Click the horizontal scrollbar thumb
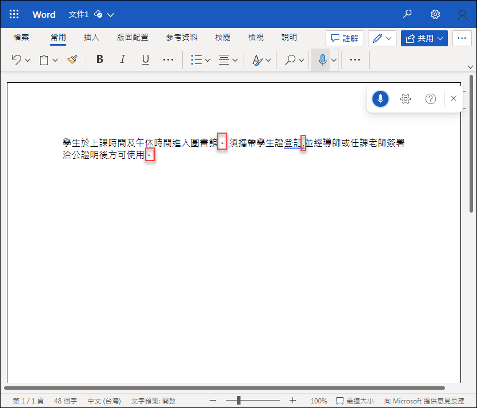477x408 pixels. [x=225, y=388]
